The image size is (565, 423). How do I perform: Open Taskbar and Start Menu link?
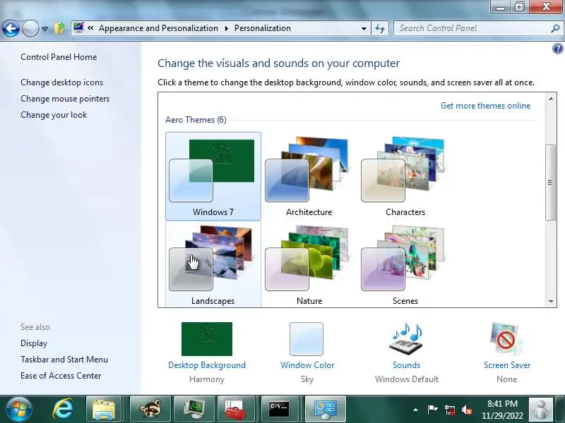(64, 360)
